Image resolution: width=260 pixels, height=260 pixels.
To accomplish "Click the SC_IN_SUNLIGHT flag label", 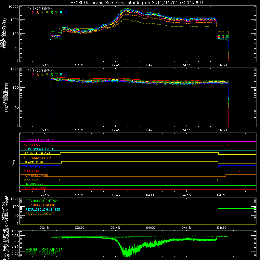I will tap(37, 153).
